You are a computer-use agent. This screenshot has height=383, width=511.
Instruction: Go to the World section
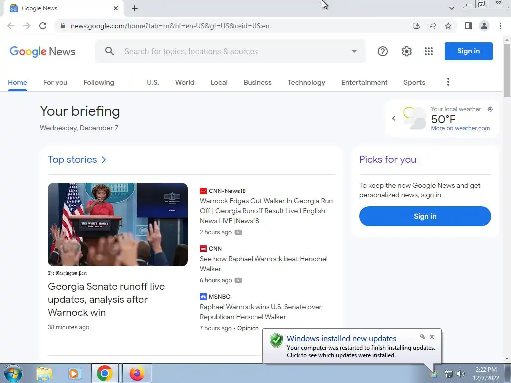tap(185, 82)
